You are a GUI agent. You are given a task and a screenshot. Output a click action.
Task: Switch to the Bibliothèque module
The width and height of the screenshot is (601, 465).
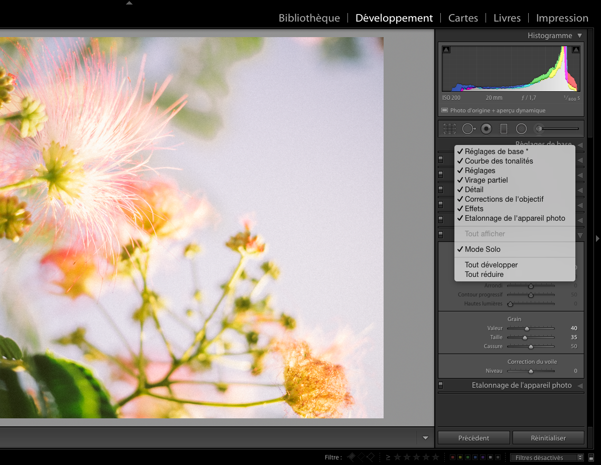(x=309, y=18)
